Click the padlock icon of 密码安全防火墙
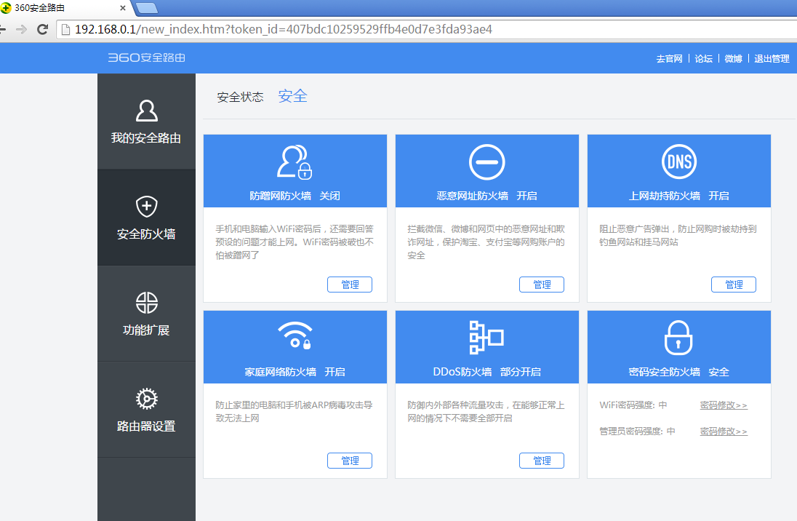 (678, 338)
